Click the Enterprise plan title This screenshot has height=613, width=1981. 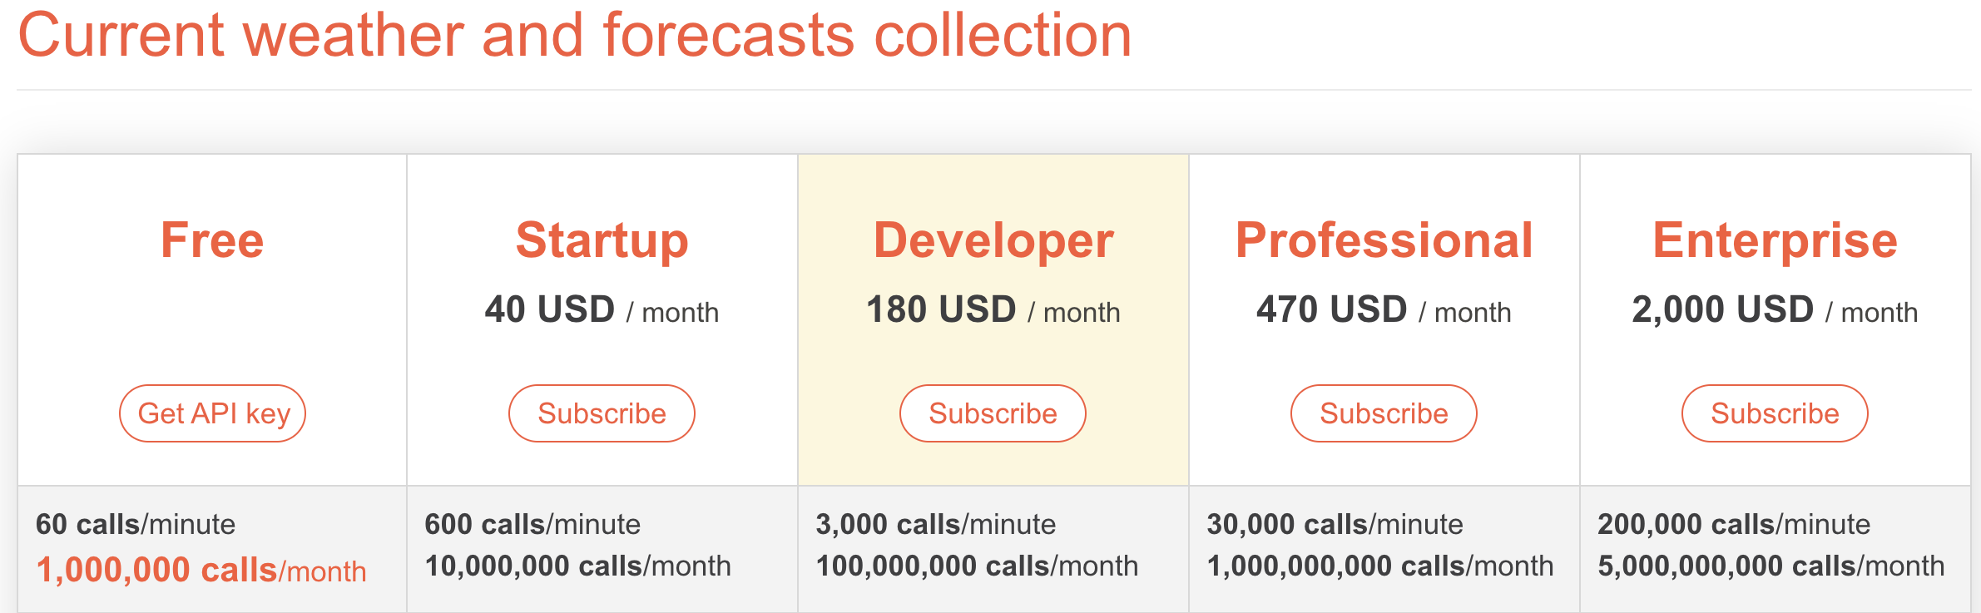tap(1775, 242)
